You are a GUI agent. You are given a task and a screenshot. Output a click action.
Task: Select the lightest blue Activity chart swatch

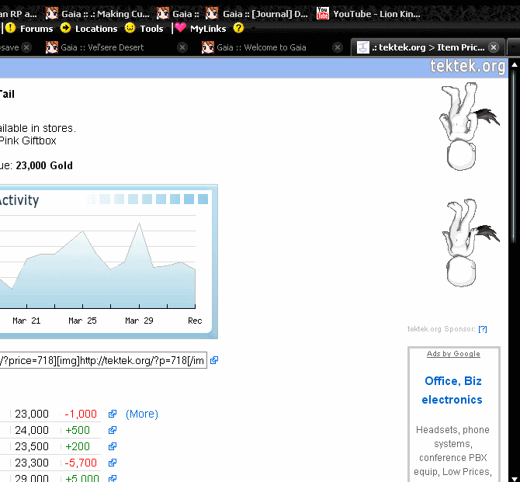coord(91,199)
